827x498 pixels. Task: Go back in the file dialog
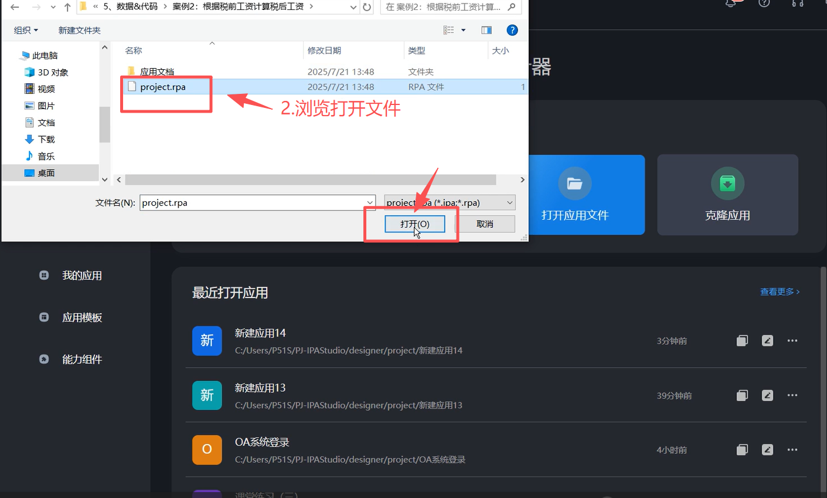point(15,7)
